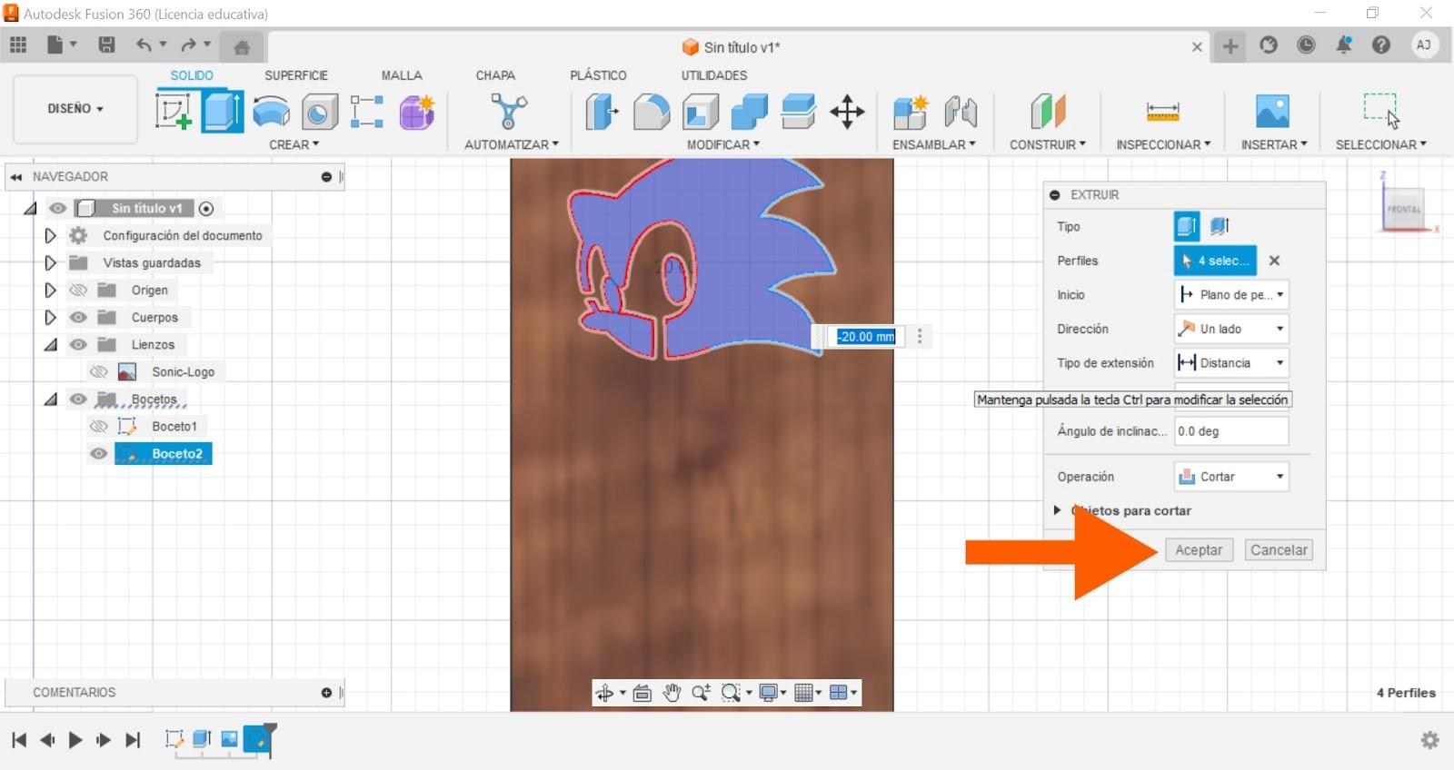Toggle visibility of Sin título v1 component

(58, 209)
